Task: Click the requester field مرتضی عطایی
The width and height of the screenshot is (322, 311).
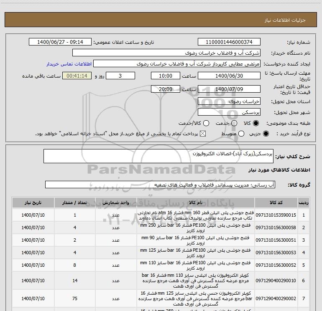Action: coord(177,64)
